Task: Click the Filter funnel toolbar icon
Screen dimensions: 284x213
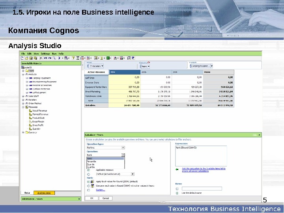Action: [73, 58]
